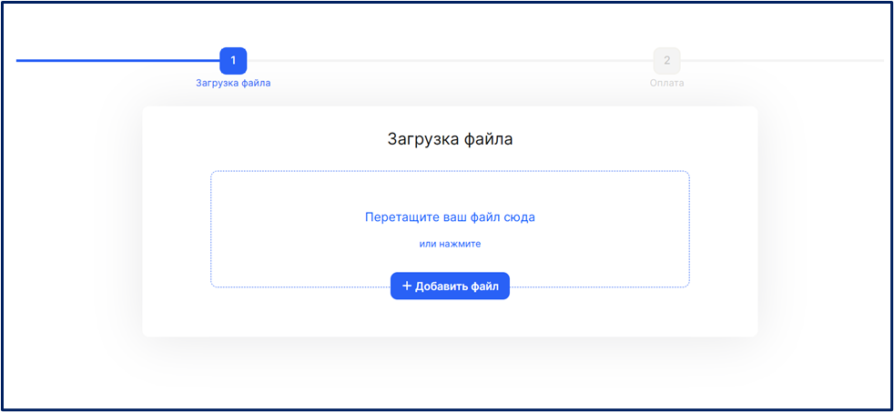This screenshot has height=412, width=894.
Task: Click 'Оплата' label under step 2
Action: click(667, 83)
